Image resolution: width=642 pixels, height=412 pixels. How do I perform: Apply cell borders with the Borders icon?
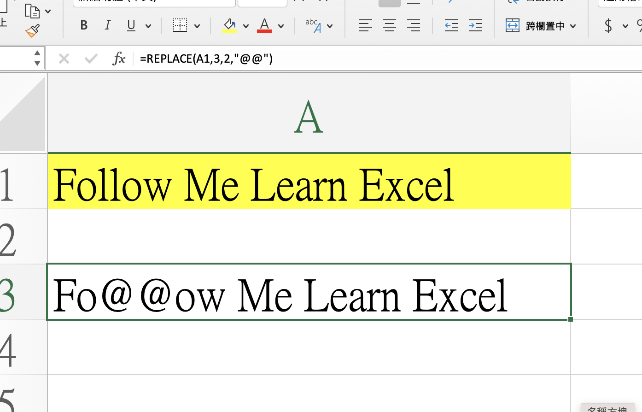(x=180, y=25)
